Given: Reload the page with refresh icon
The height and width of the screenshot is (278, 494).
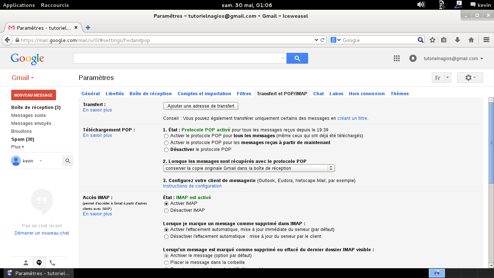Looking at the screenshot, I should (x=323, y=40).
